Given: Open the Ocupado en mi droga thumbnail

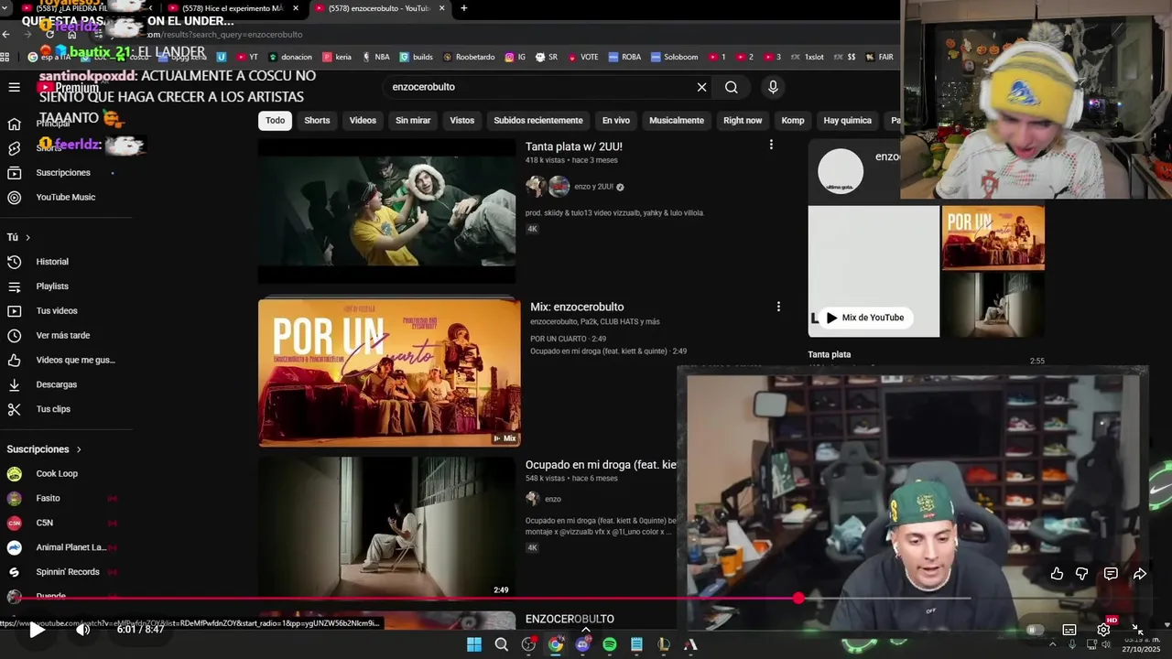Looking at the screenshot, I should tap(386, 528).
